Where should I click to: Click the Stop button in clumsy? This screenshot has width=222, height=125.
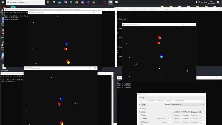pyautogui.click(x=143, y=104)
